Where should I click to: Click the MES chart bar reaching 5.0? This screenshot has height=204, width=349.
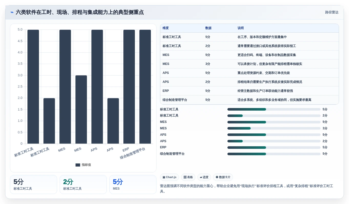pyautogui.click(x=65, y=87)
